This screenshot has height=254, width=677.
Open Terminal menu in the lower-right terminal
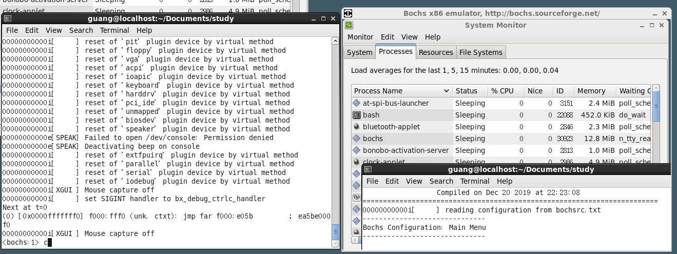point(475,181)
